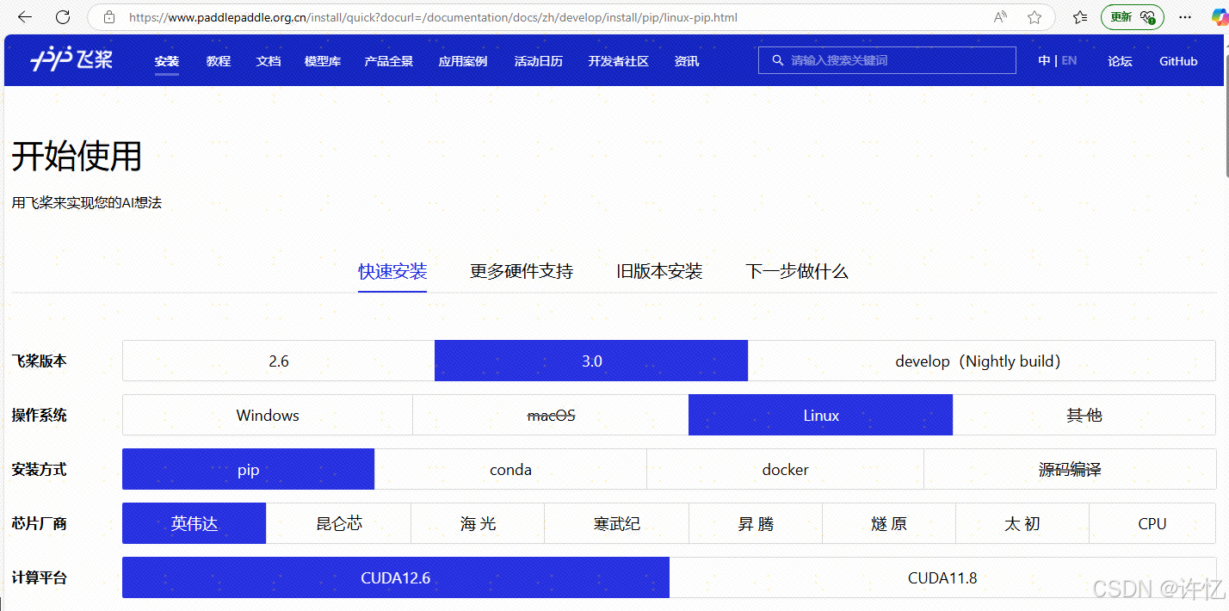This screenshot has width=1229, height=611.
Task: Choose pip install method
Action: (x=249, y=469)
